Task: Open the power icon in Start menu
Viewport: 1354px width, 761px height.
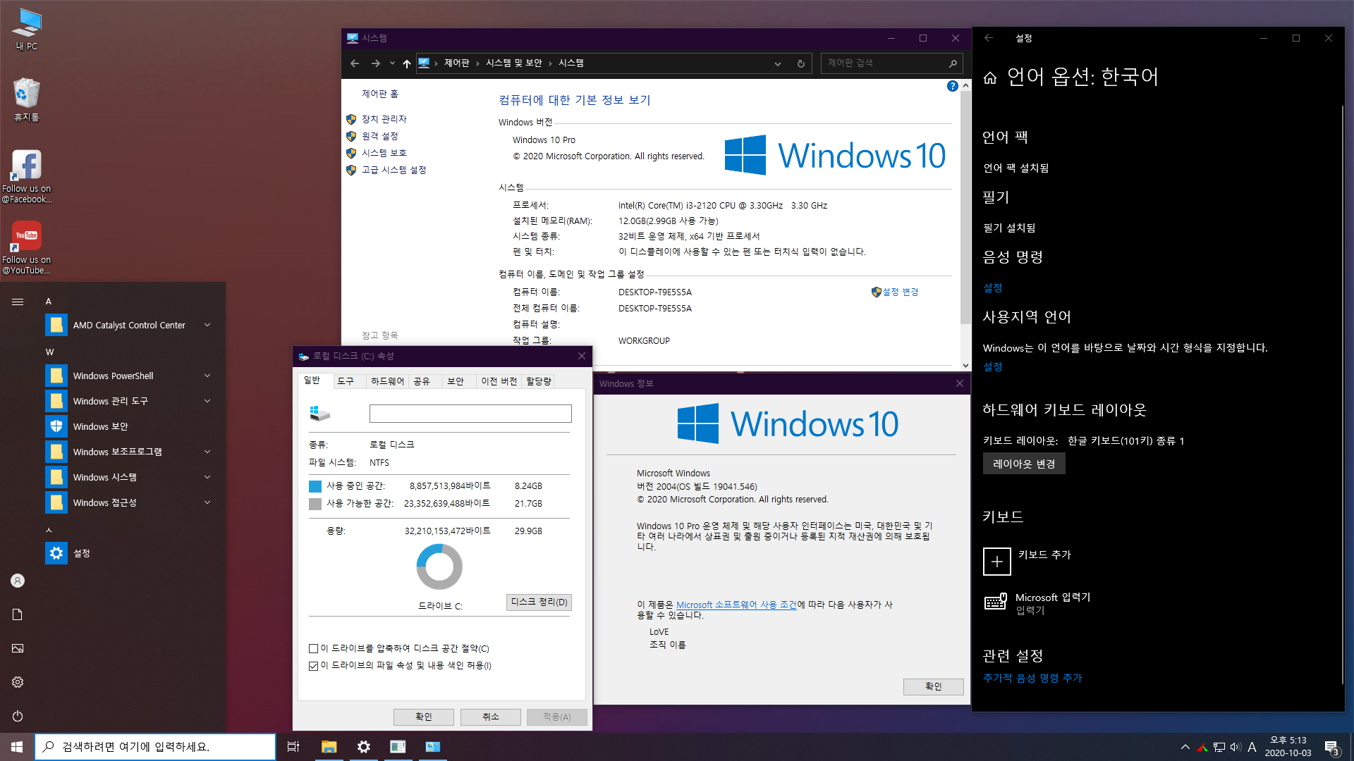Action: coord(18,716)
